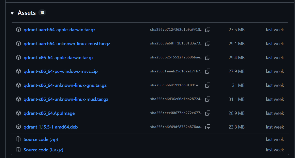Collapse the Assets section triangle
295x158 pixels.
pyautogui.click(x=12, y=13)
